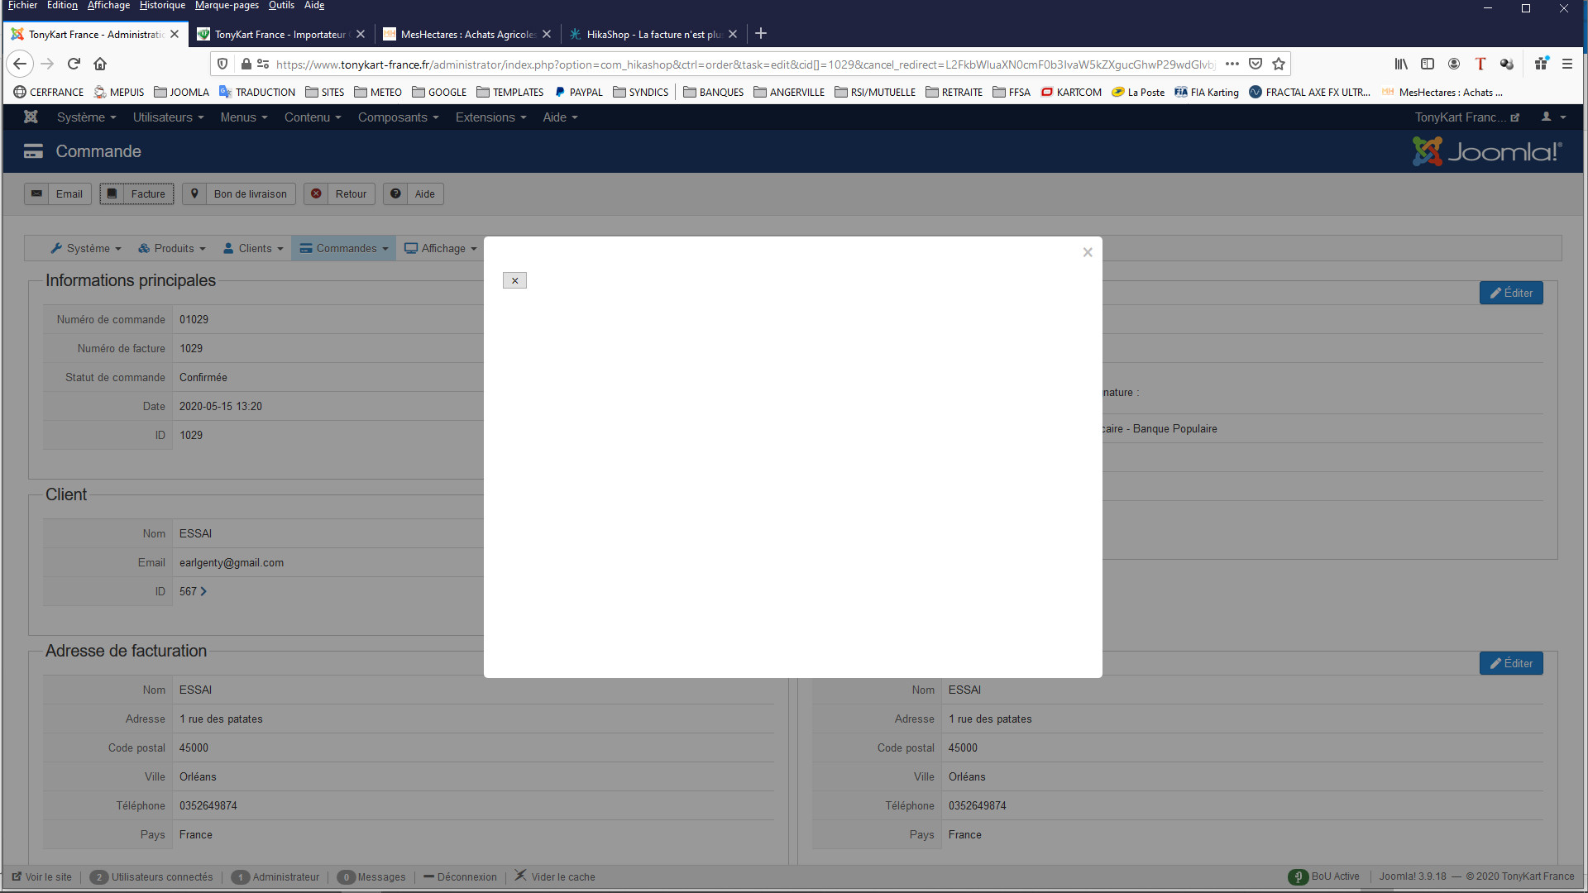This screenshot has width=1588, height=893.
Task: Bookmark this page with the star icon
Action: pos(1279,64)
